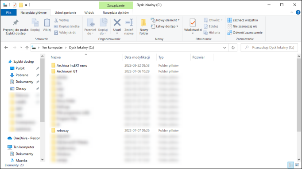Open Łatwy dostęp dropdown
The height and width of the screenshot is (169, 302).
pos(165,26)
